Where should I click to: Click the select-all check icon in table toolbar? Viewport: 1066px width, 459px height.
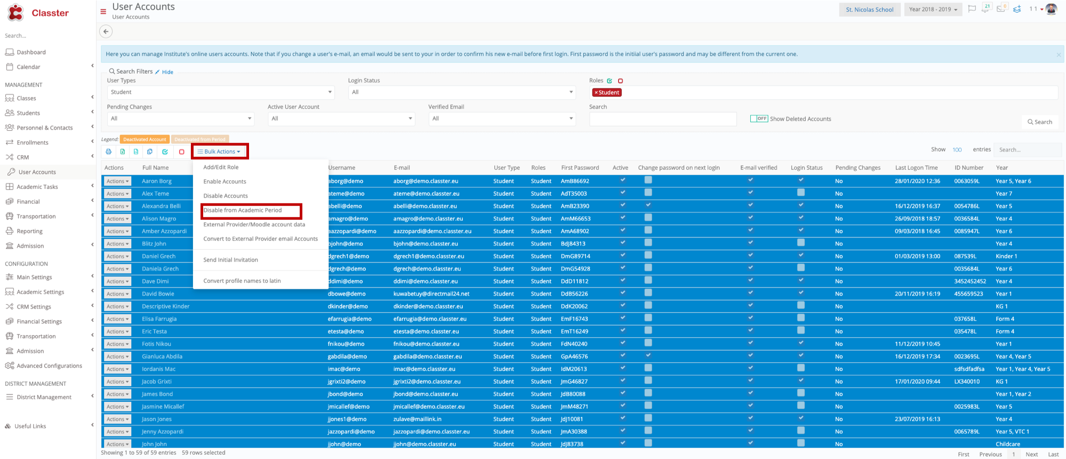tap(165, 152)
